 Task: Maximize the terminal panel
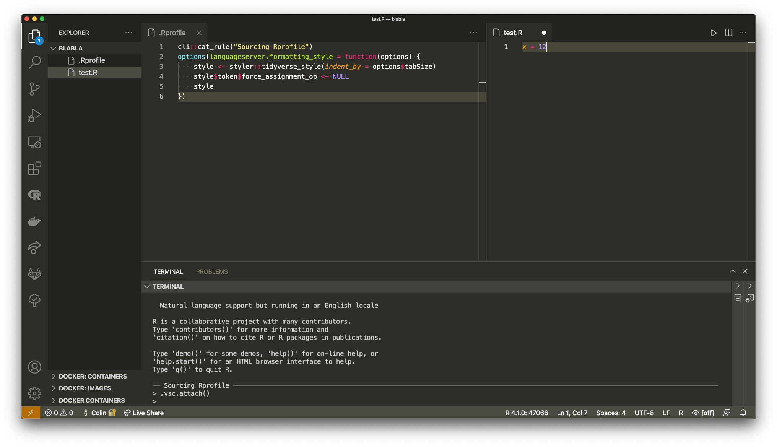[x=733, y=271]
